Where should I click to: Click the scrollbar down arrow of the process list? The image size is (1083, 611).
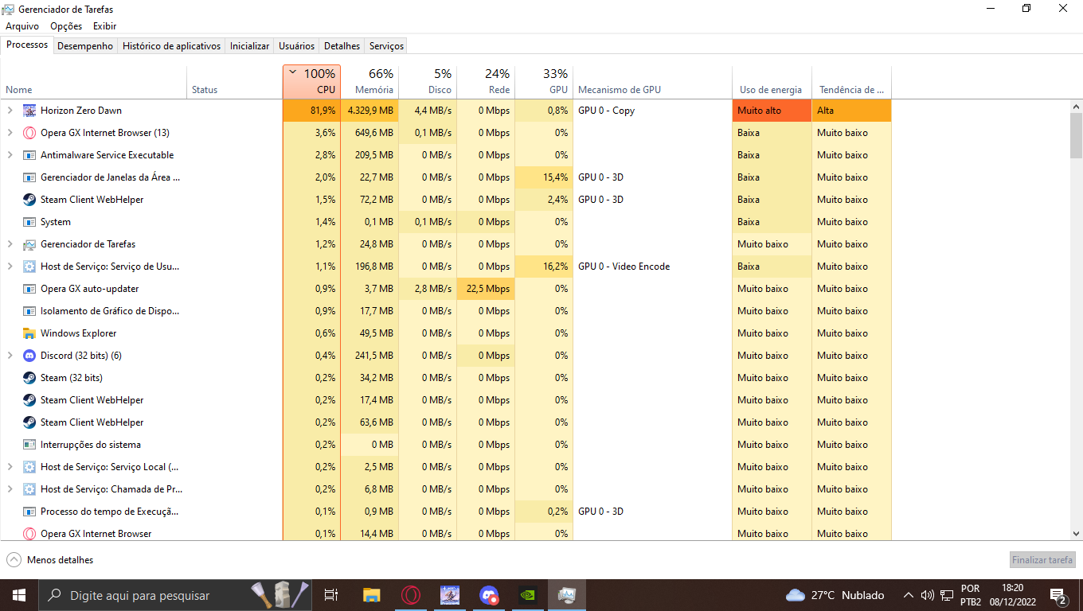coord(1076,534)
